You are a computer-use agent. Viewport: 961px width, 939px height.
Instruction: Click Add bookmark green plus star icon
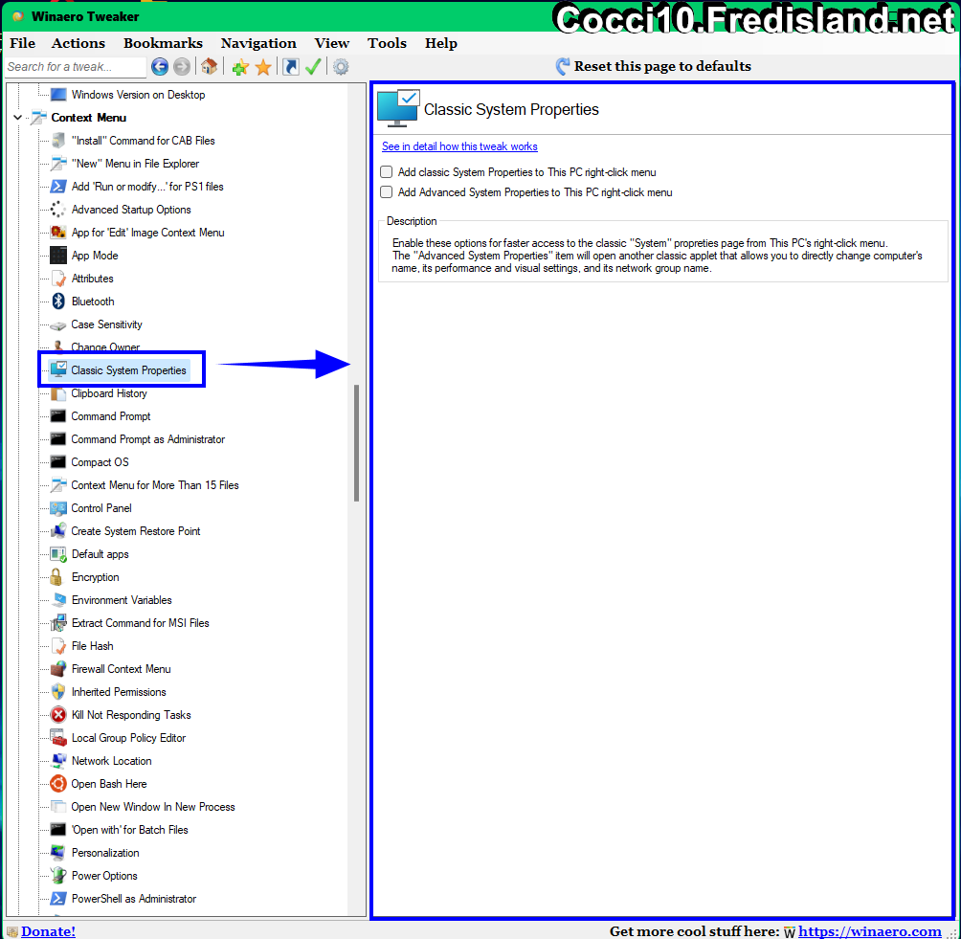click(x=240, y=66)
